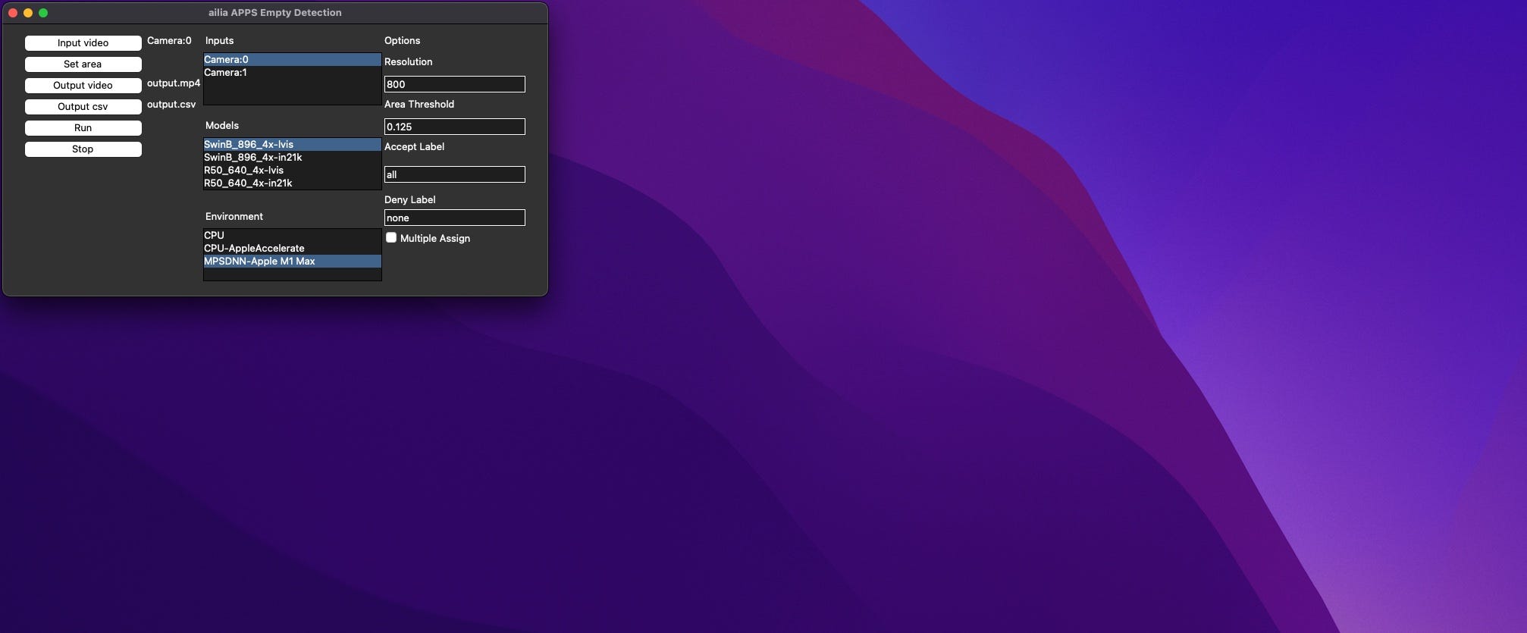
Task: Select the CPU-AppleAccelerate environment
Action: tap(292, 248)
